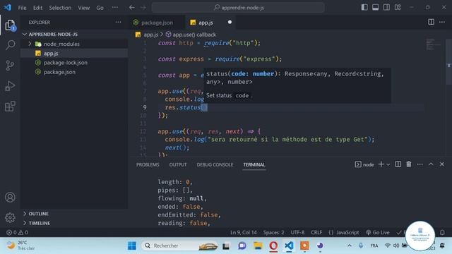Open the Accounts menu icon
Screen dimensions: 452x254
click(10, 198)
